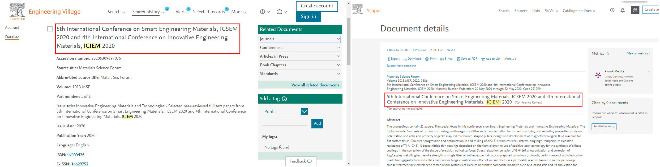Open the Search dropdown menu
660x167 pixels.
point(116,12)
